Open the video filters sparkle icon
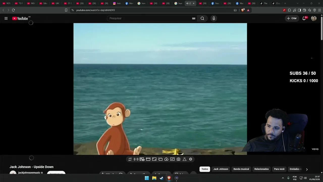This screenshot has width=323, height=182. [172, 159]
